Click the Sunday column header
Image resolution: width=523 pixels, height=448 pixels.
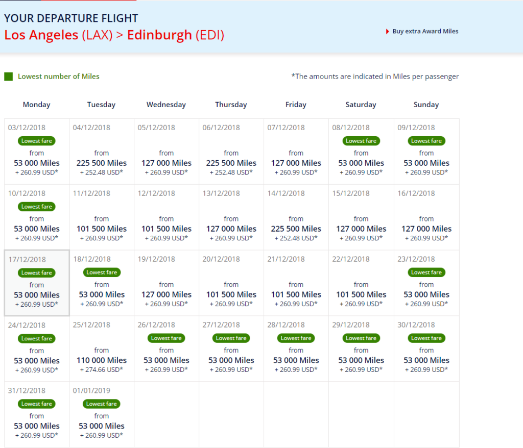(x=426, y=105)
